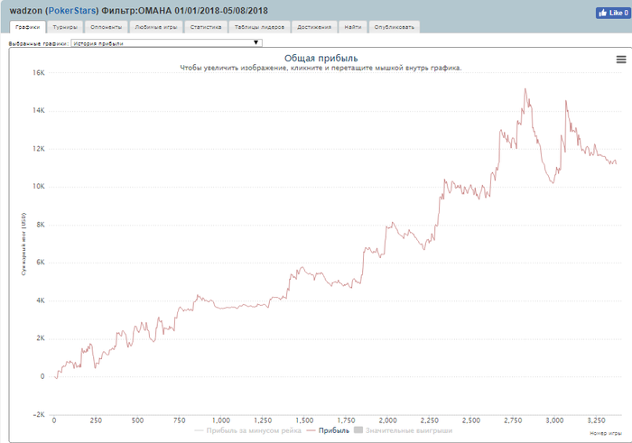Click the 2,750 x-axis label

[x=513, y=420]
